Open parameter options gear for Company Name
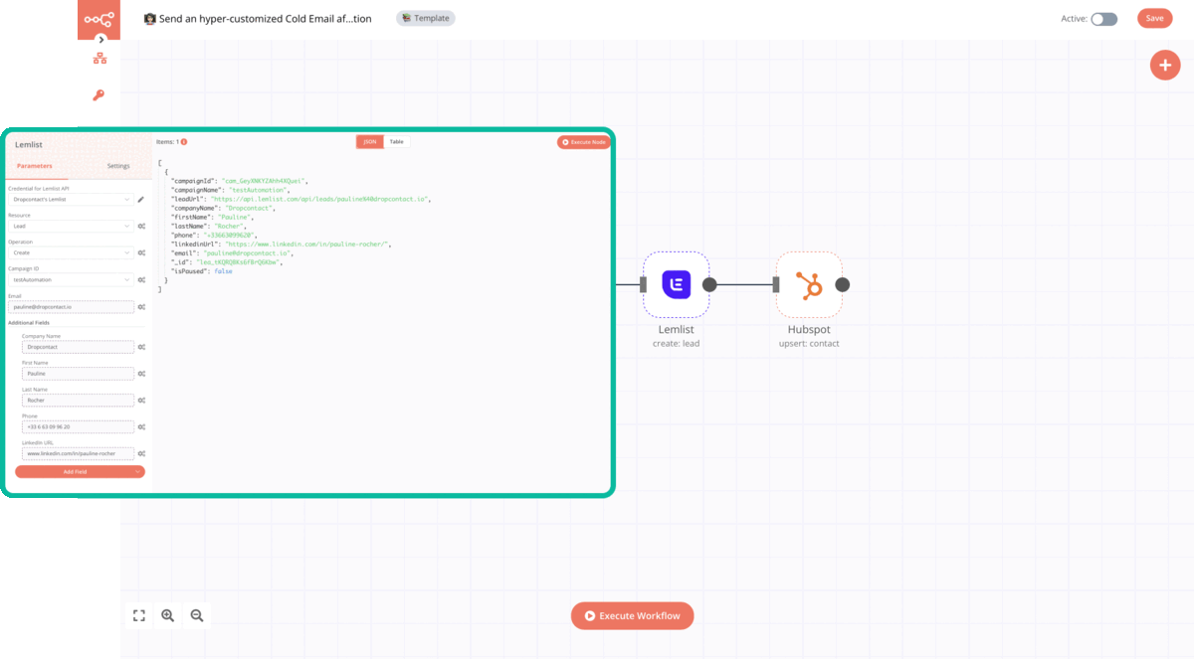The image size is (1194, 659). pos(142,347)
